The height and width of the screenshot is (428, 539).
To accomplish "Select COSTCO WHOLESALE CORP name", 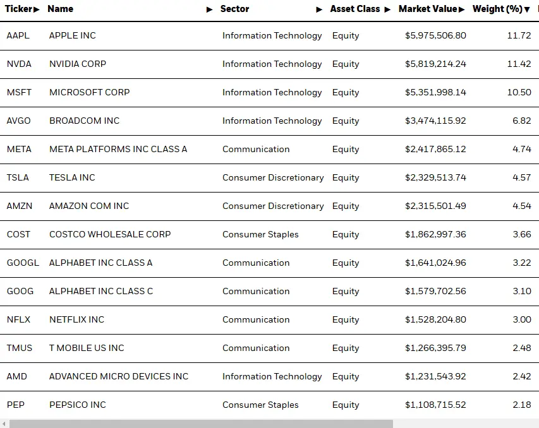I will [110, 234].
